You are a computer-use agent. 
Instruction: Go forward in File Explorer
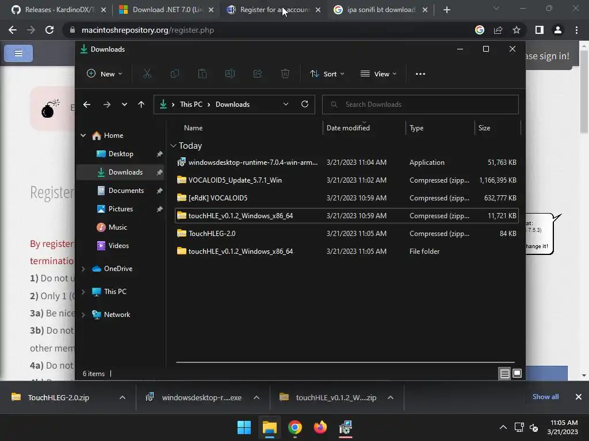coord(106,105)
